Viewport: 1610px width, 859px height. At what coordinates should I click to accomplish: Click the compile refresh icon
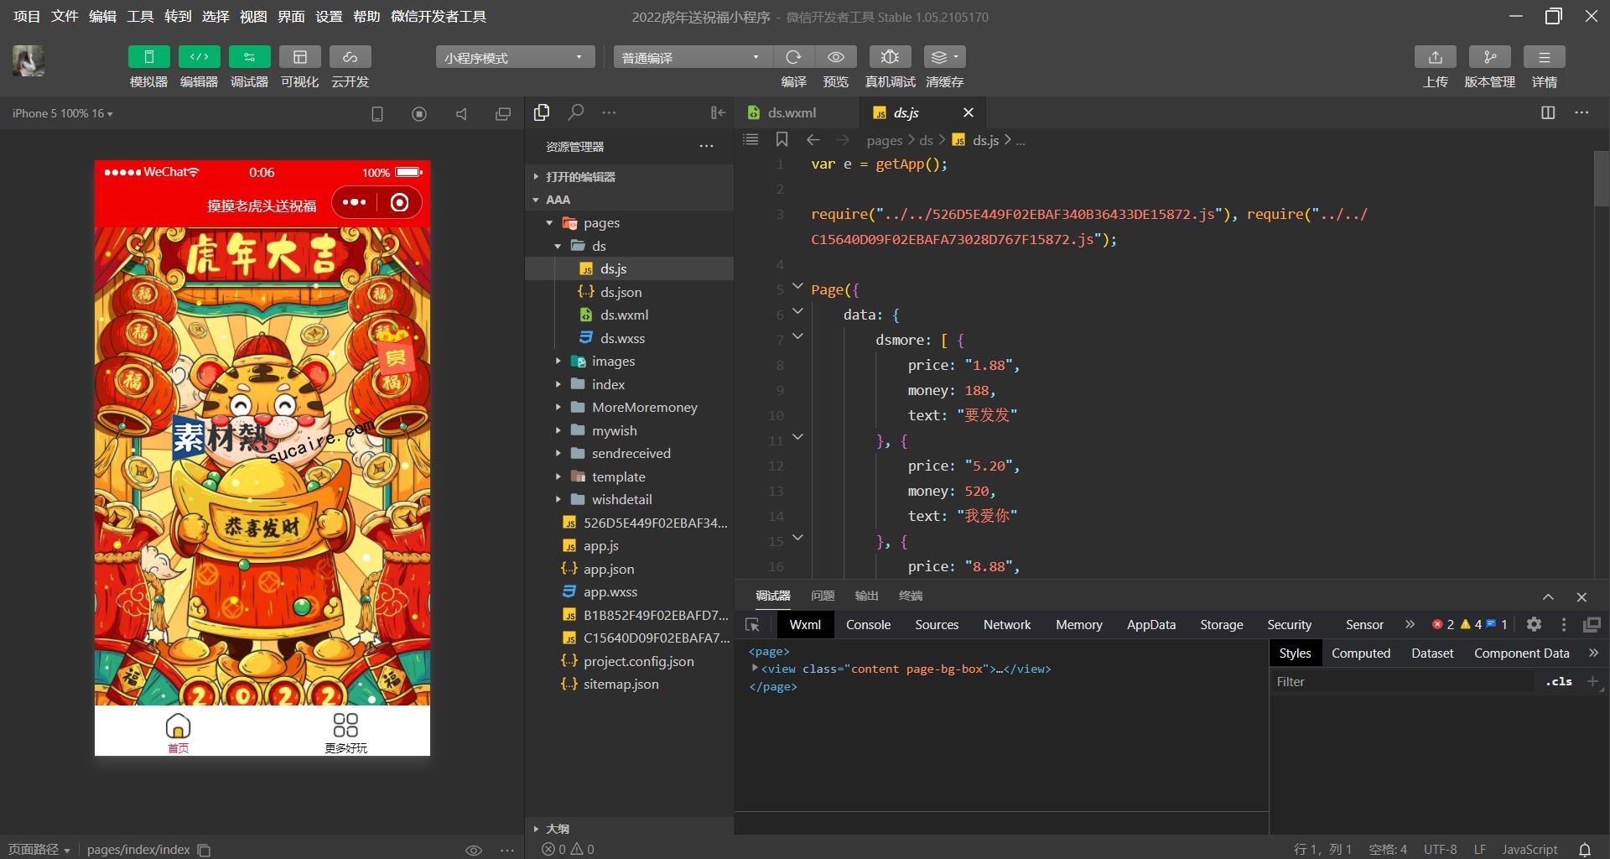[x=793, y=57]
